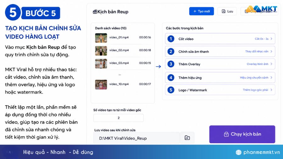This screenshot has width=283, height=159.
Task: Click file name video_01.mp4
Action: (x=119, y=37)
